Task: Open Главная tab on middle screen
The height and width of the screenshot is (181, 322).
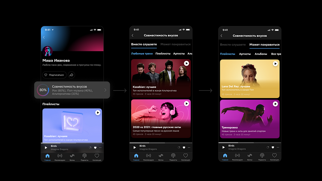Action: pyautogui.click(x=136, y=157)
